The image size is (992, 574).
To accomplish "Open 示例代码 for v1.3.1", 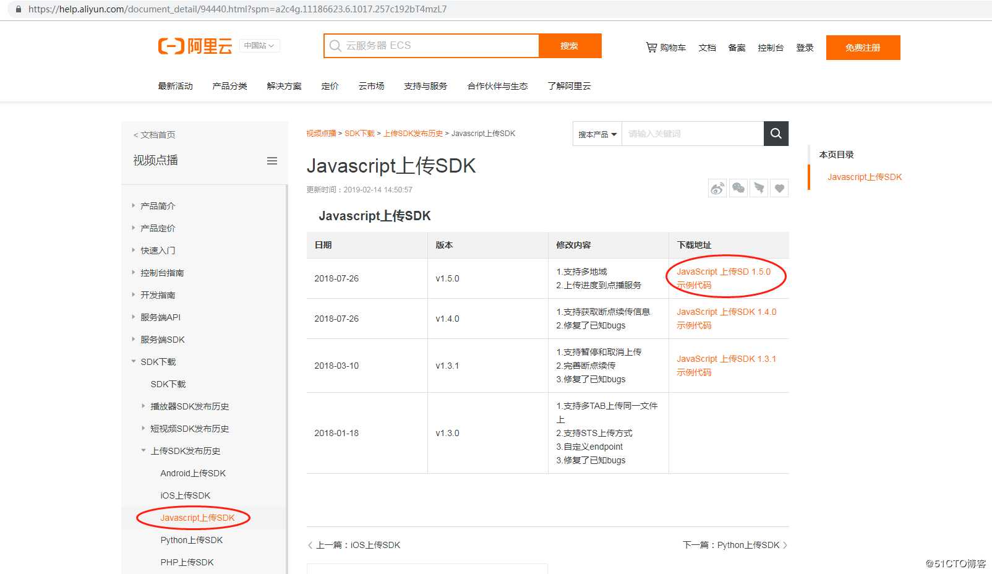I will coord(694,372).
